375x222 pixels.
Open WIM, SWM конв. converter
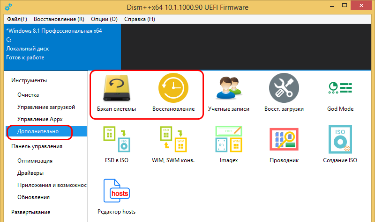coord(173,145)
